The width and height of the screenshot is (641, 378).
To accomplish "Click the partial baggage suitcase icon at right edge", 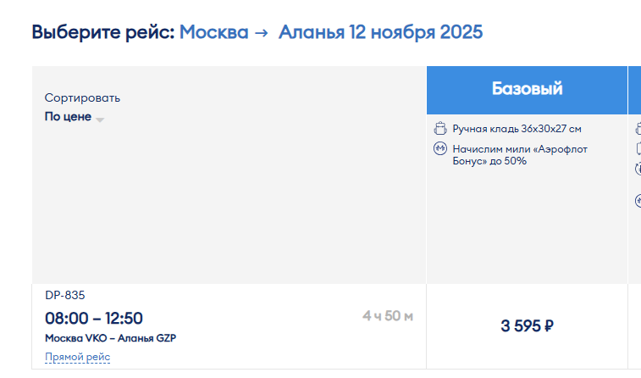I will tap(638, 148).
